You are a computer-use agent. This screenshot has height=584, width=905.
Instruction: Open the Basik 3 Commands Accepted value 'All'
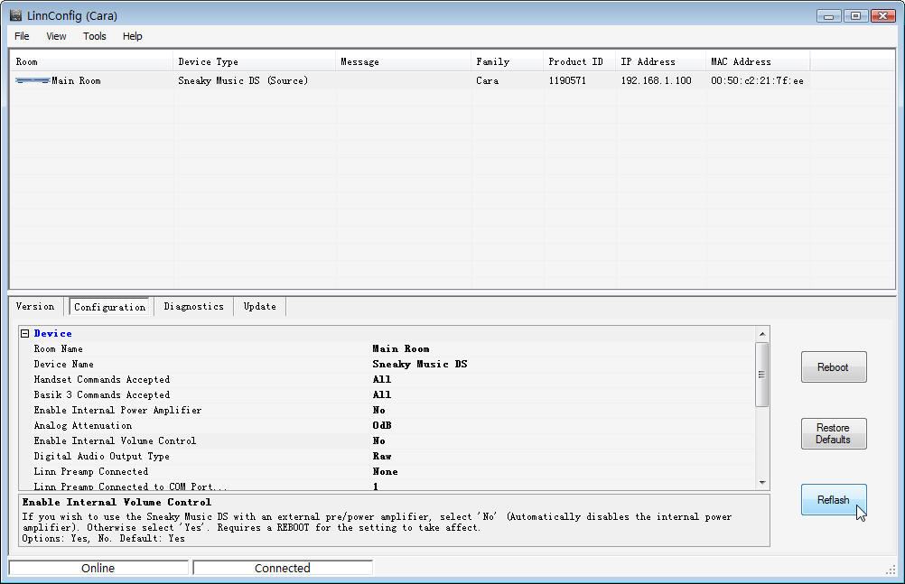[381, 394]
